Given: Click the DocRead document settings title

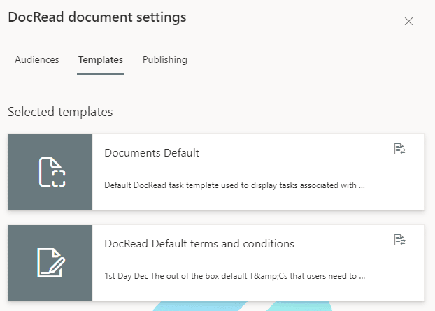Looking at the screenshot, I should [97, 17].
